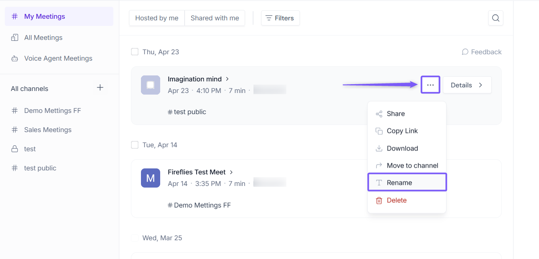Open the Filters button
Viewport: 539px width, 259px height.
click(280, 18)
